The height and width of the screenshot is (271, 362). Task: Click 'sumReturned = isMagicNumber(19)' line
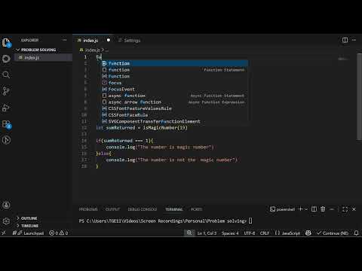142,128
